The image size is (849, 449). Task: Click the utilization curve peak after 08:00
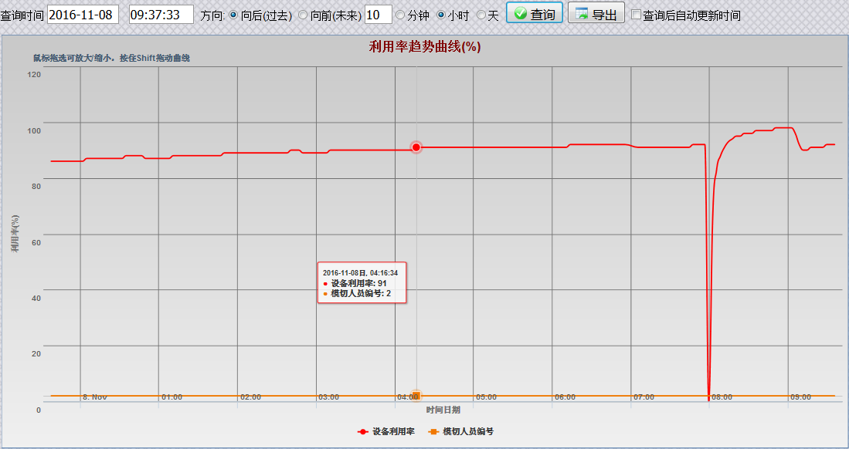783,128
